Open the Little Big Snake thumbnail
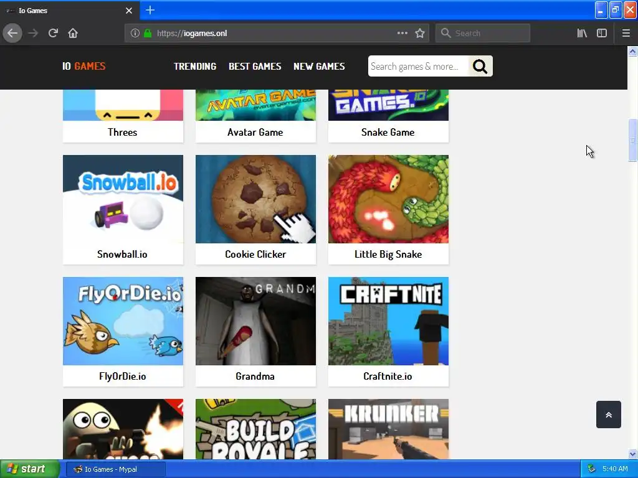 [x=388, y=199]
